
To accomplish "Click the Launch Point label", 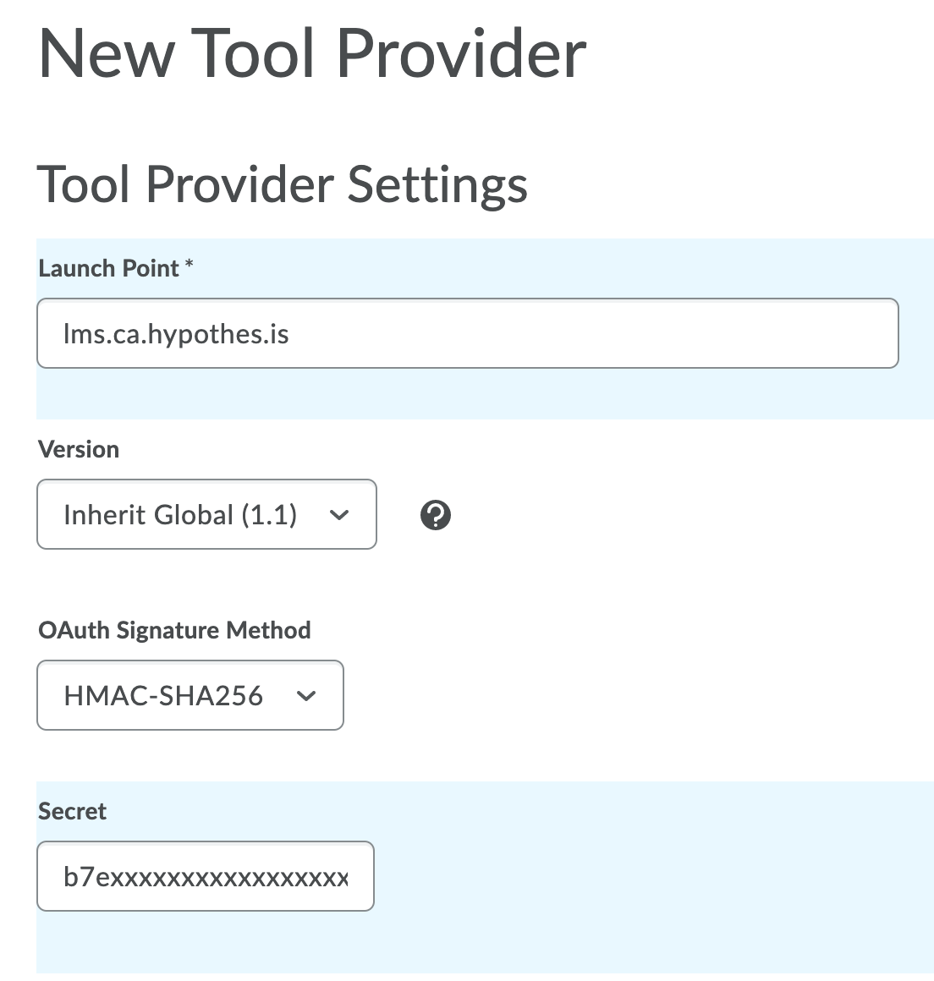I will (107, 268).
